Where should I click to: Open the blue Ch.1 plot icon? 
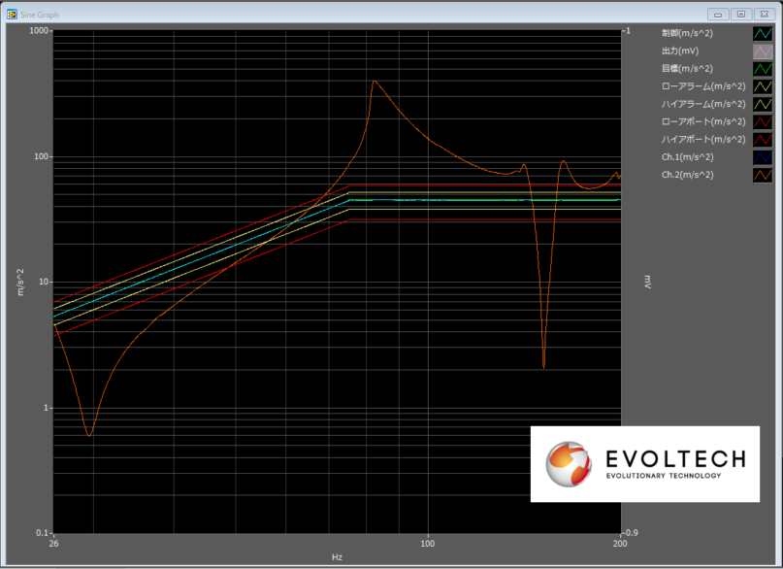pos(763,157)
